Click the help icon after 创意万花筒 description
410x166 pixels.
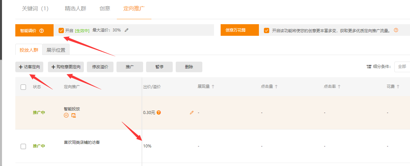pyautogui.click(x=396, y=30)
